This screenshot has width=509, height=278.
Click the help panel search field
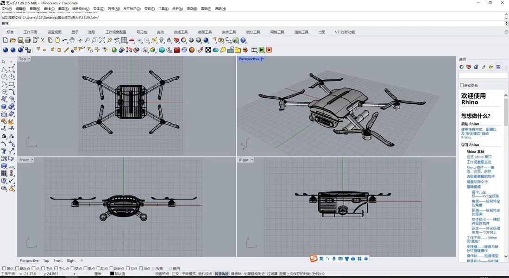(x=483, y=76)
